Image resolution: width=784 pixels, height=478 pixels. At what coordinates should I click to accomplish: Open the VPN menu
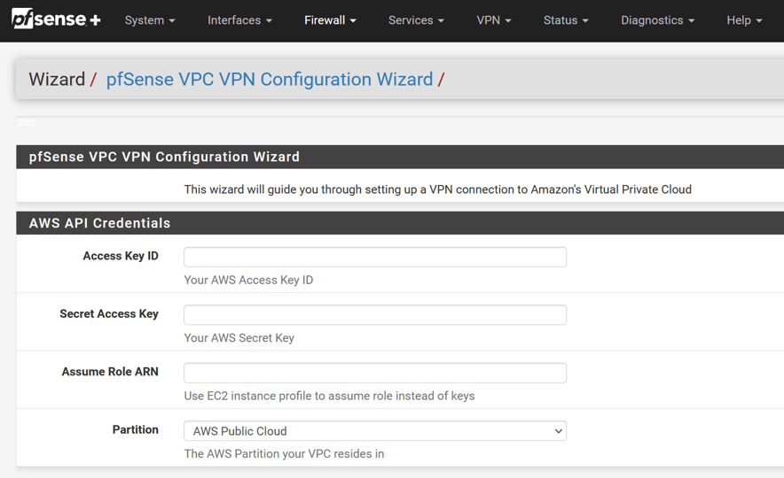(494, 20)
